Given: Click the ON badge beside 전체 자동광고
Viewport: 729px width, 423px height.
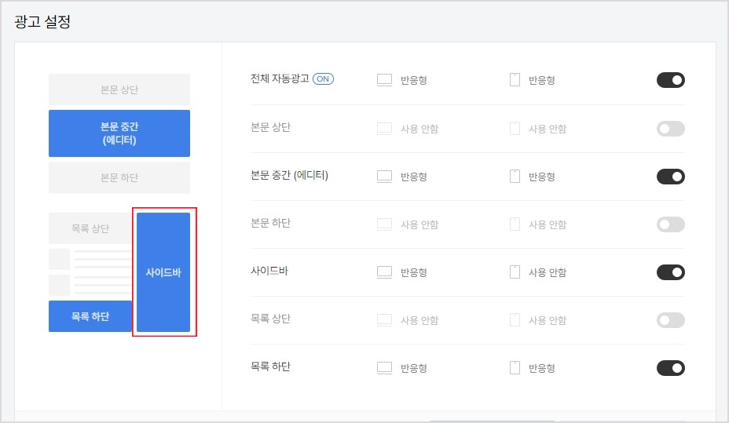Looking at the screenshot, I should click(x=323, y=79).
